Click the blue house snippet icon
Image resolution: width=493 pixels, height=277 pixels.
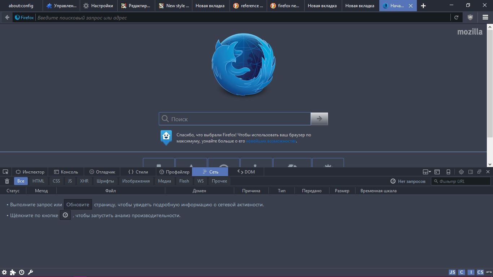tap(166, 137)
